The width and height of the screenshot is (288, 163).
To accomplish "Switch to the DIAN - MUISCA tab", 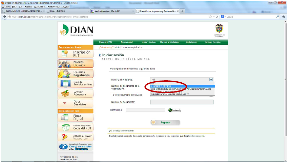I will (x=68, y=11).
